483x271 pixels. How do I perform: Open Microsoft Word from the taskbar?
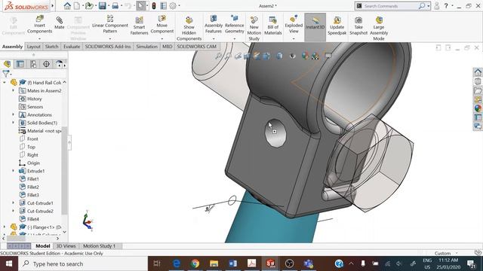(232, 263)
